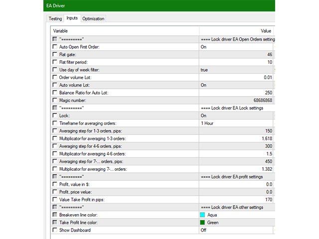
Task: Enable Balance Ratio for Auto Lot checkbox
Action: [x=55, y=93]
